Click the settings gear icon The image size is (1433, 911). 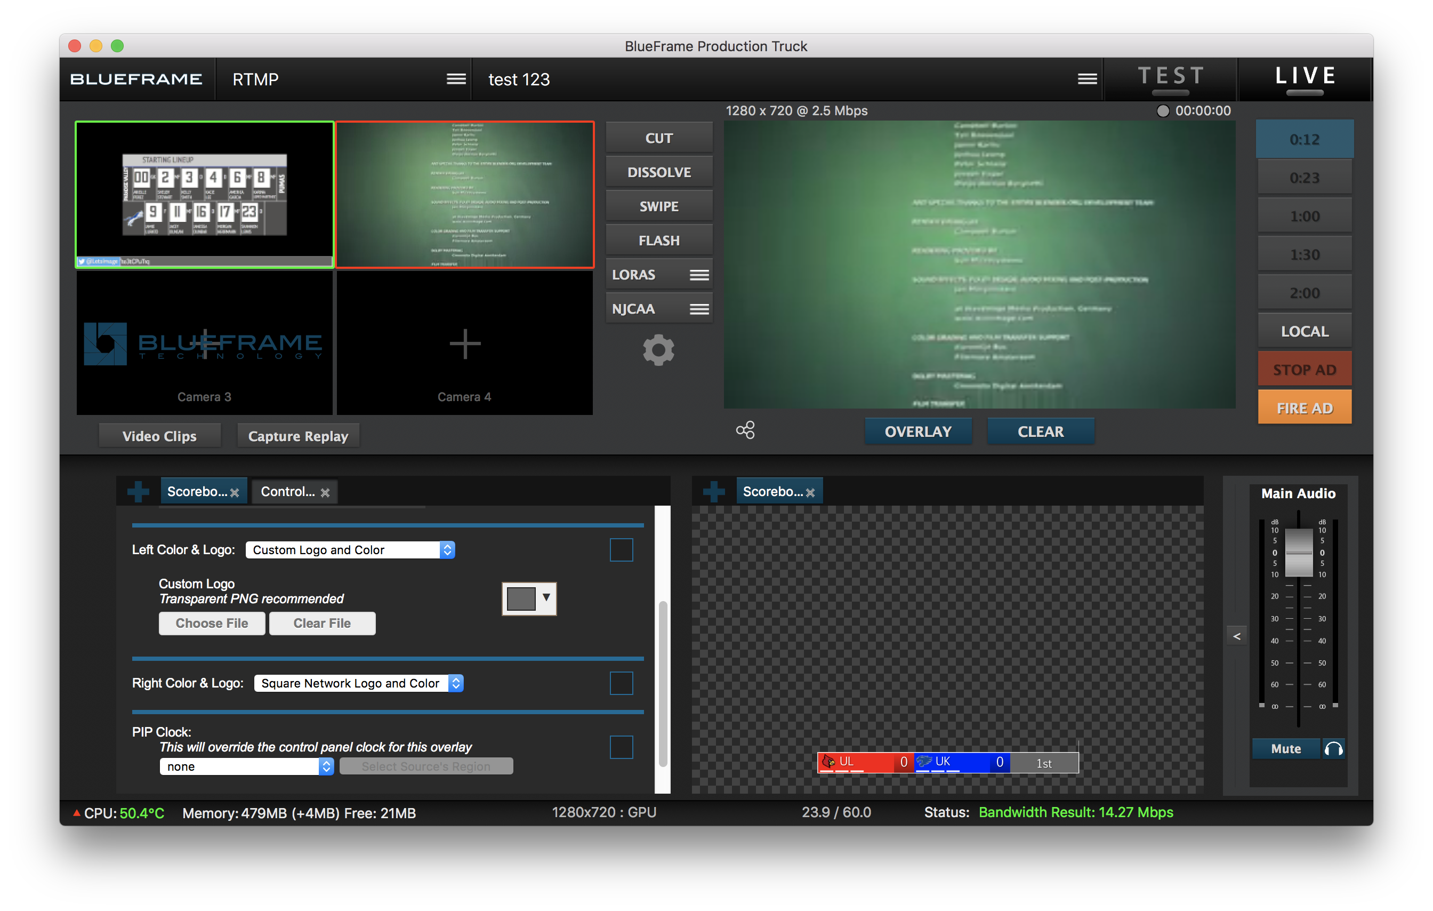tap(659, 350)
